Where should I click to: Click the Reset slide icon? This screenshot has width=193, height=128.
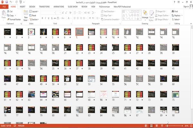pyautogui.click(x=31, y=15)
